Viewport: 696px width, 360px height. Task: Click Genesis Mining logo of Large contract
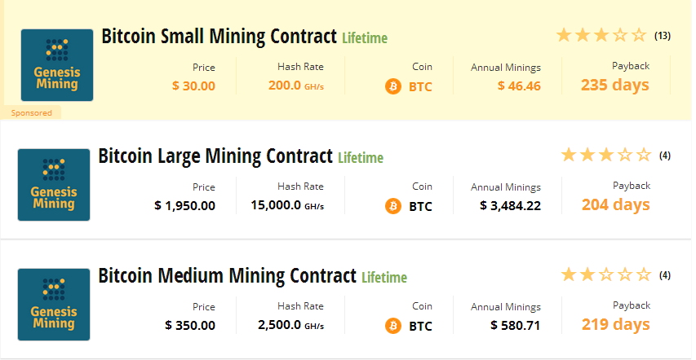click(x=54, y=185)
